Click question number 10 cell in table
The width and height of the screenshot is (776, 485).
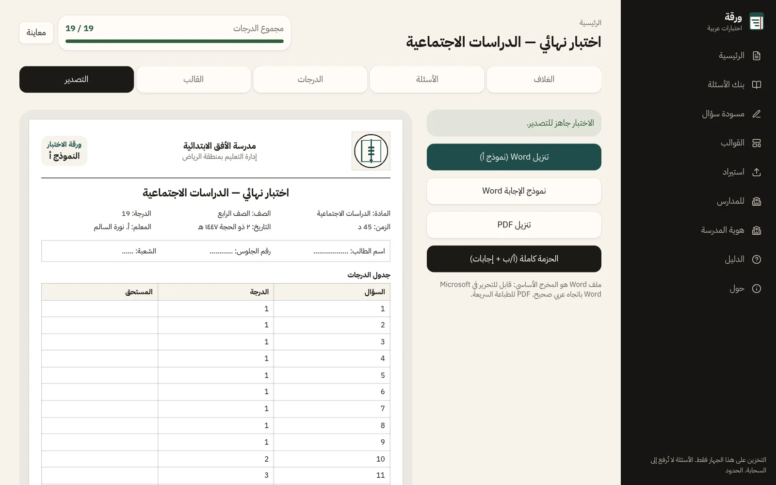coord(332,459)
